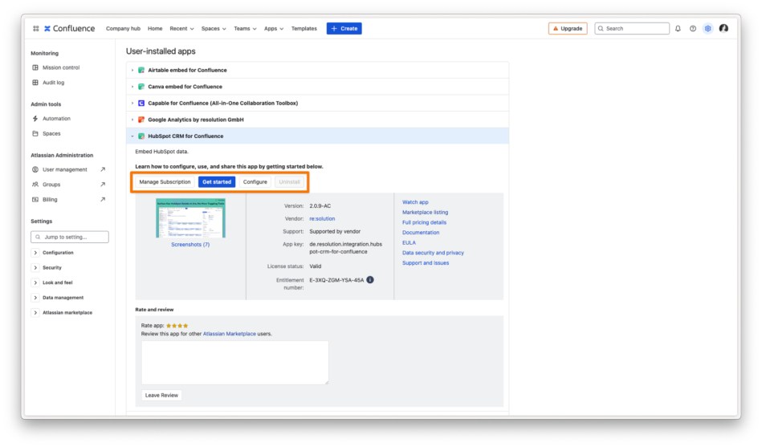Open Templates in top navigation
Viewport: 762px width, 447px height.
point(304,29)
